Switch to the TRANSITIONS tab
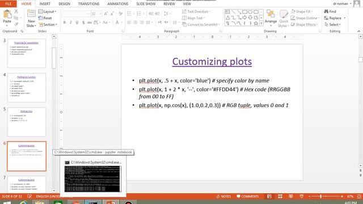The width and height of the screenshot is (363, 204). coord(88,4)
